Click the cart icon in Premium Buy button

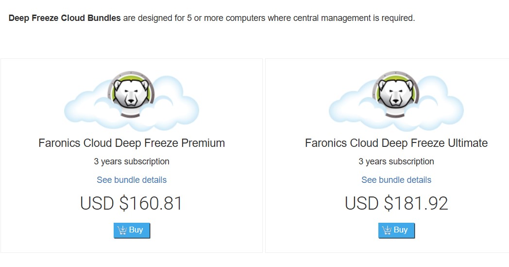tap(122, 230)
